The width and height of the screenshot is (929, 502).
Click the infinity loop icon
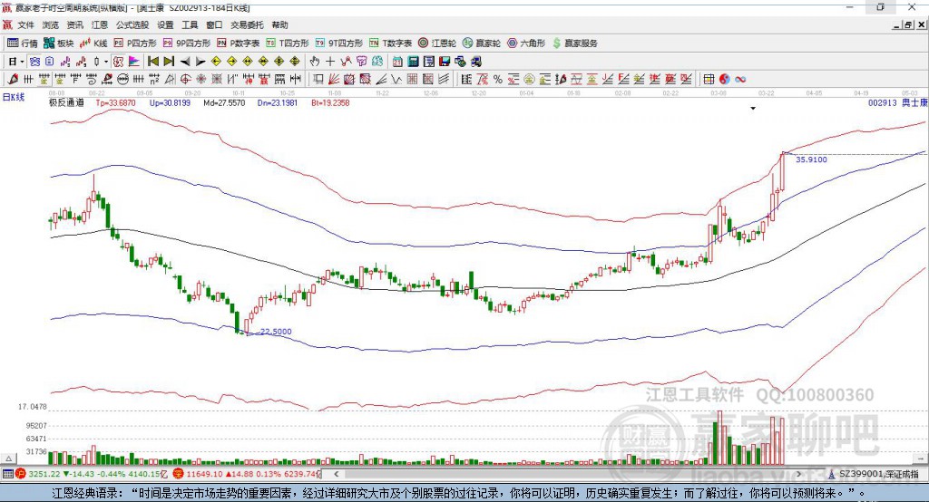[x=740, y=79]
